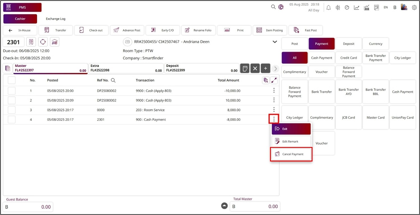
Task: Toggle the select-all checkbox in table header
Action: (x=12, y=80)
